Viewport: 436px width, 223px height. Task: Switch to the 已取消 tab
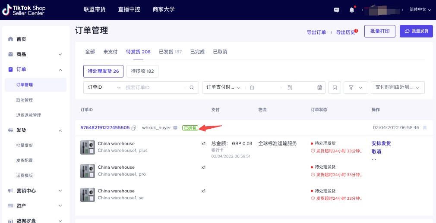pyautogui.click(x=220, y=52)
